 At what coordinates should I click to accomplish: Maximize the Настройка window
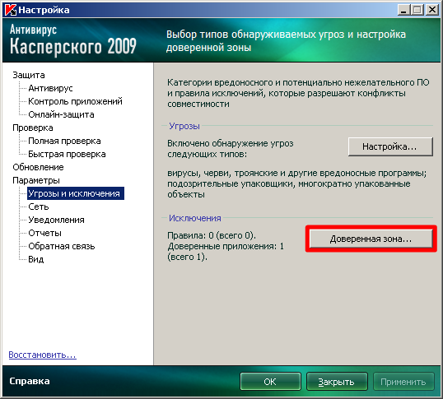tap(417, 10)
